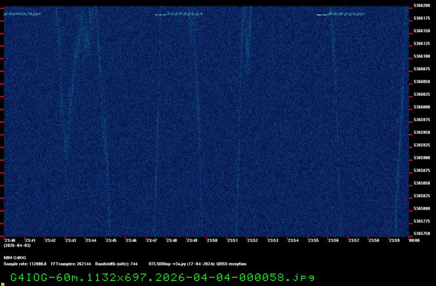Click the 5366175 frequency label
Viewport: 436px width, 286px height.
pos(422,19)
